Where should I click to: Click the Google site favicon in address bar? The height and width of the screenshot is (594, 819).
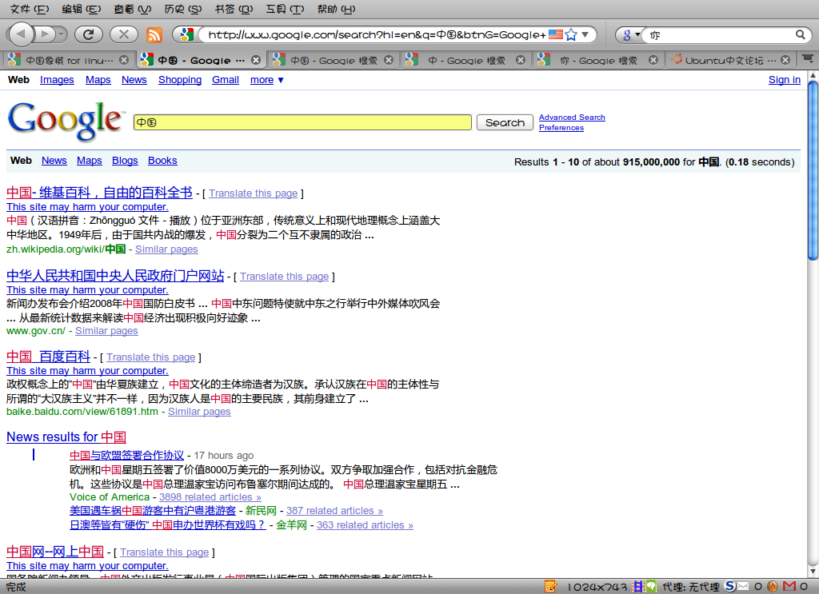coord(186,34)
